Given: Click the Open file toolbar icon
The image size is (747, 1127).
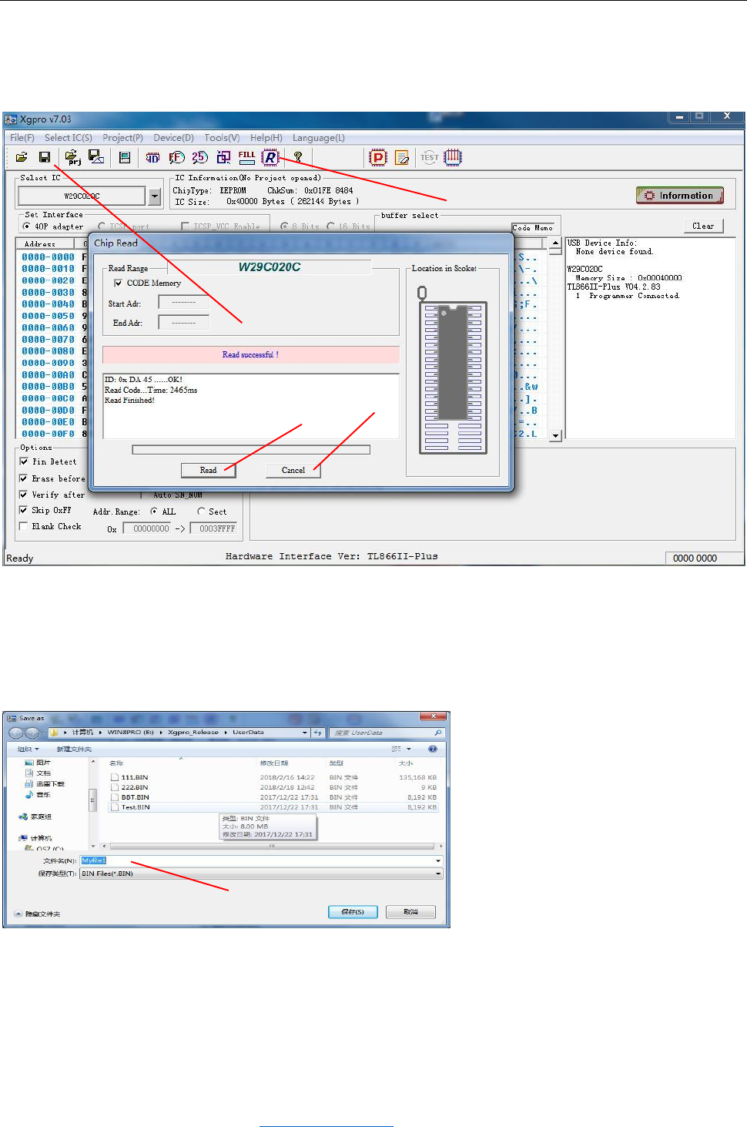Looking at the screenshot, I should tap(22, 157).
